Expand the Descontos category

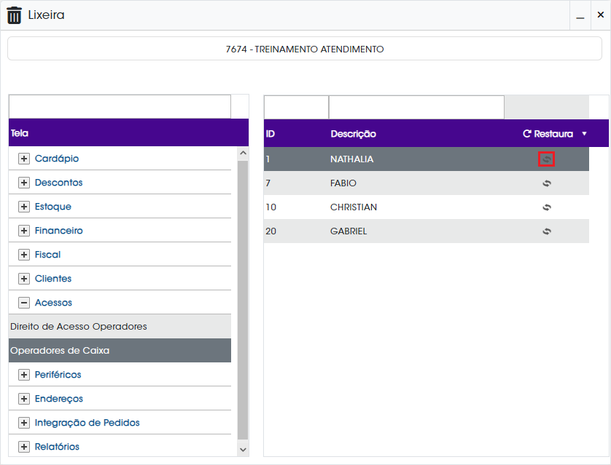(x=24, y=183)
